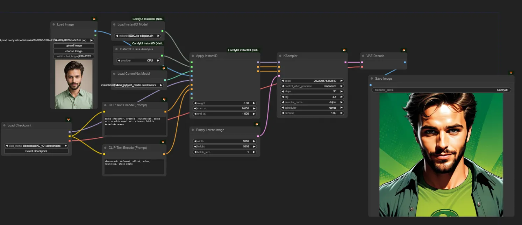The width and height of the screenshot is (522, 225).
Task: Open the ckpt_name albedobaseXL selector
Action: pyautogui.click(x=36, y=146)
